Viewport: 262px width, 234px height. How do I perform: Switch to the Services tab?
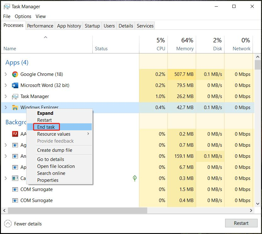click(x=145, y=26)
